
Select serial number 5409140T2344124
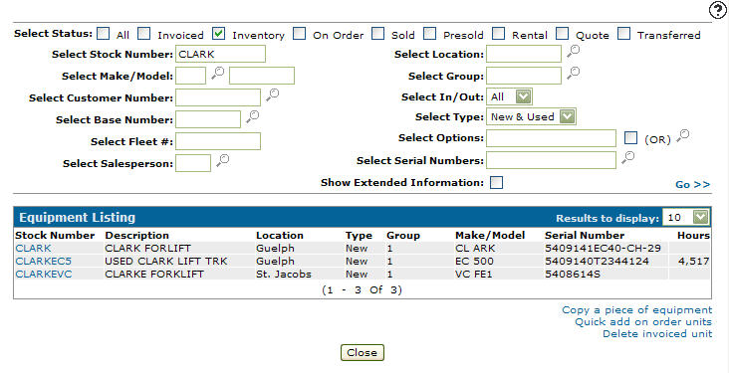click(x=597, y=261)
